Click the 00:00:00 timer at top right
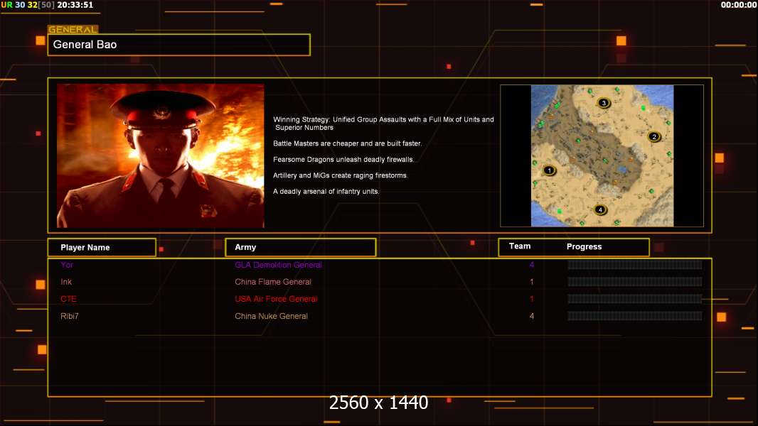758x426 pixels. coord(739,5)
